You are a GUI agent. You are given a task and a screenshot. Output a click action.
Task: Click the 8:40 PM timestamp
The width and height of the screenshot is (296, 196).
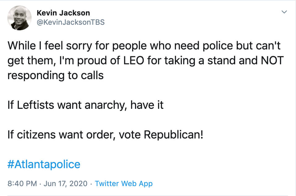pos(22,184)
